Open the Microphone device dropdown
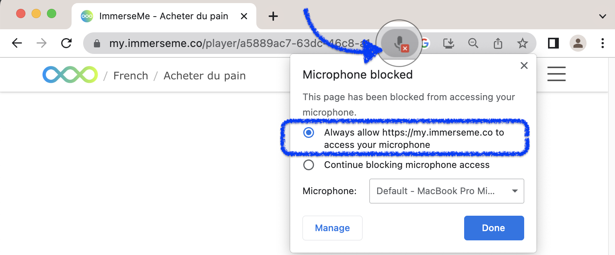Screen dimensions: 615x255 [x=446, y=191]
